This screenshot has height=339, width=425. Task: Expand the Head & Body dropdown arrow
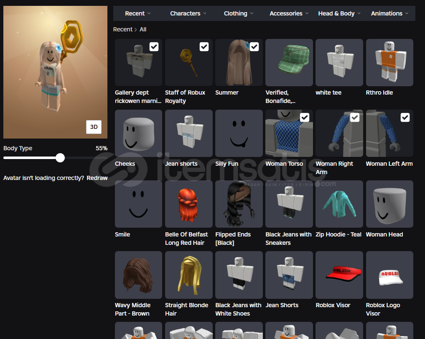[359, 13]
